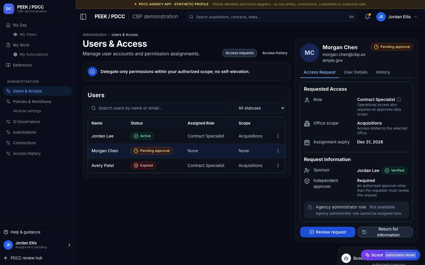Click the Verified badge beside Jordan Lee sponsor
The width and height of the screenshot is (425, 265).
click(394, 170)
